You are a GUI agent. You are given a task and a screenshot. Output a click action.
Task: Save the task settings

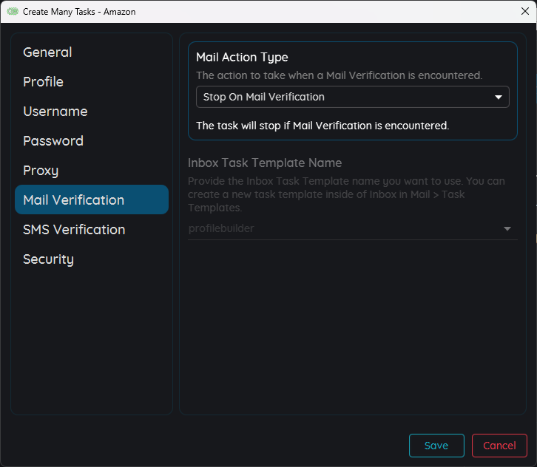click(x=436, y=446)
